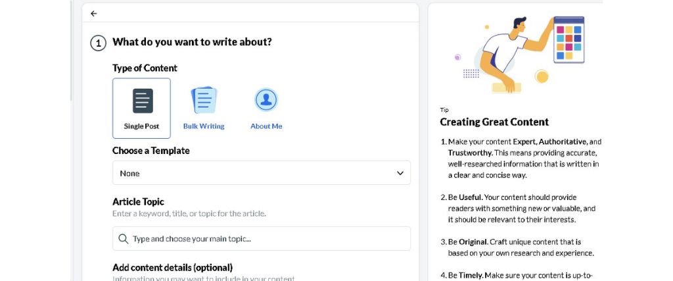Click the step 1 circle number
This screenshot has height=281, width=673.
[x=97, y=43]
